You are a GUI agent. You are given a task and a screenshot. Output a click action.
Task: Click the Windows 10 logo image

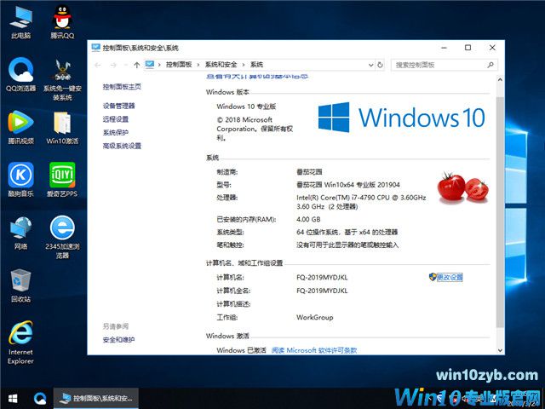click(402, 118)
